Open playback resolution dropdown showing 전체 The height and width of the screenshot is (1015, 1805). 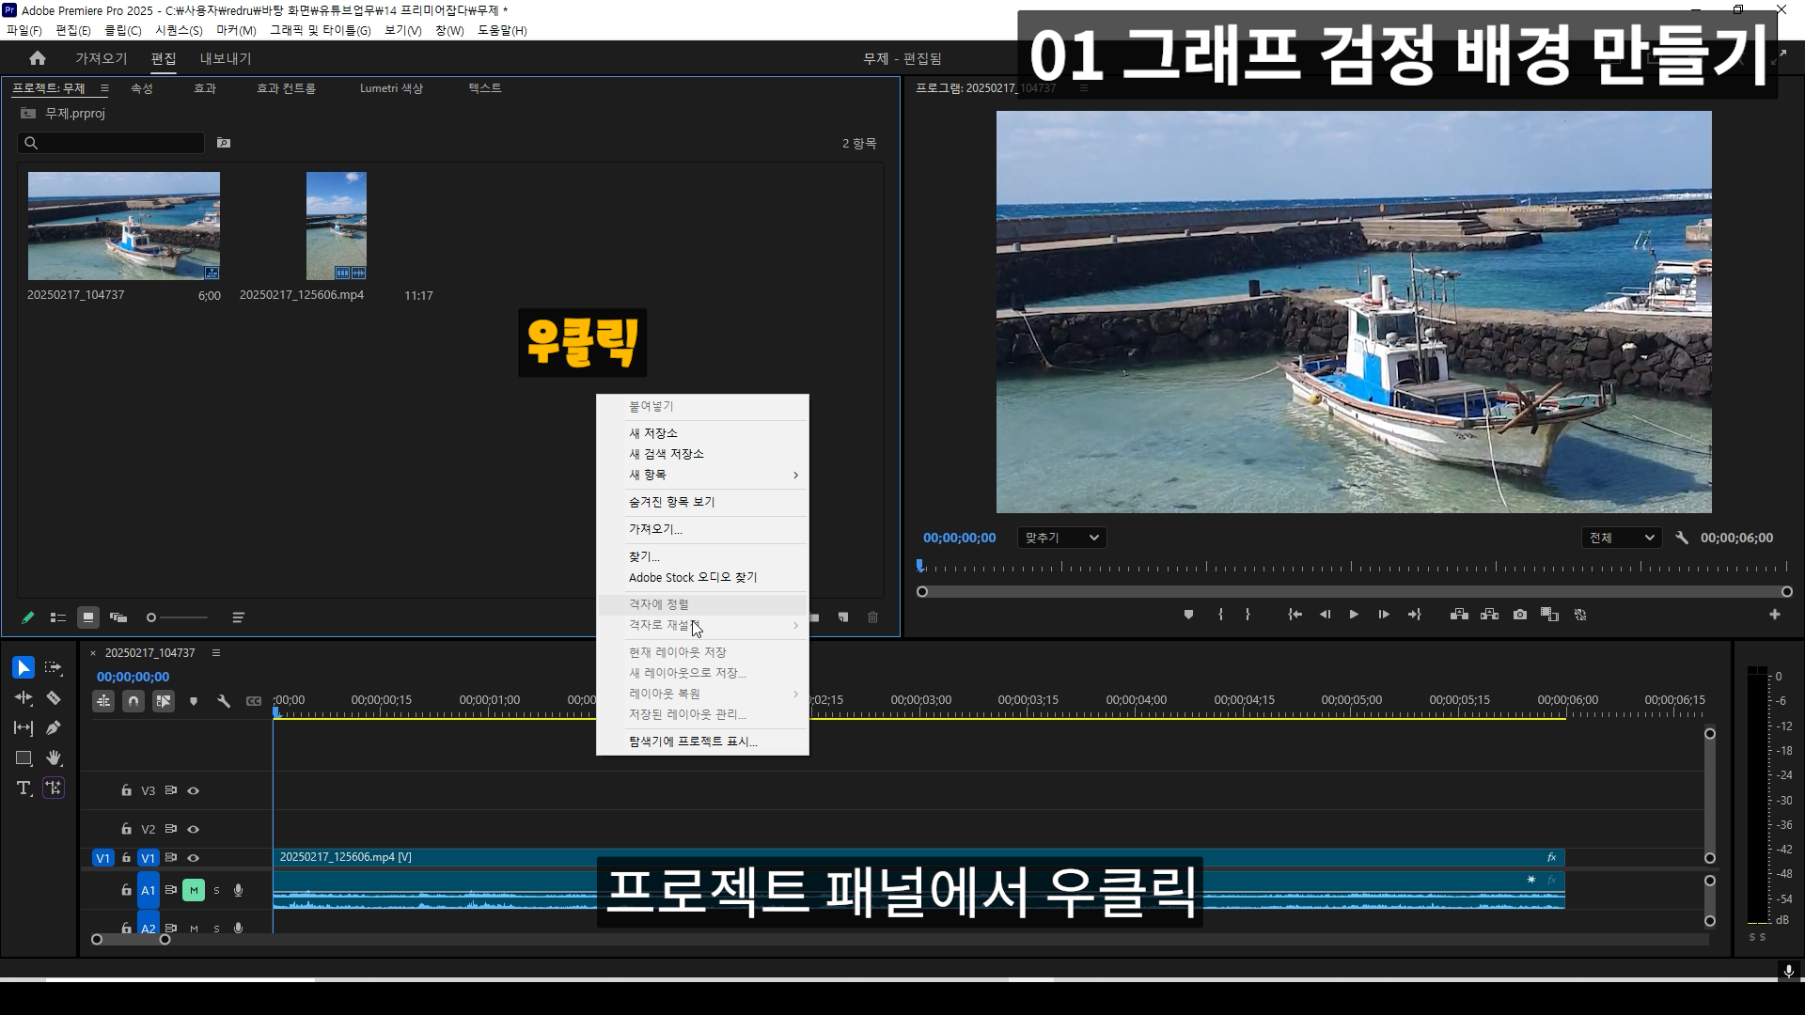[1621, 538]
